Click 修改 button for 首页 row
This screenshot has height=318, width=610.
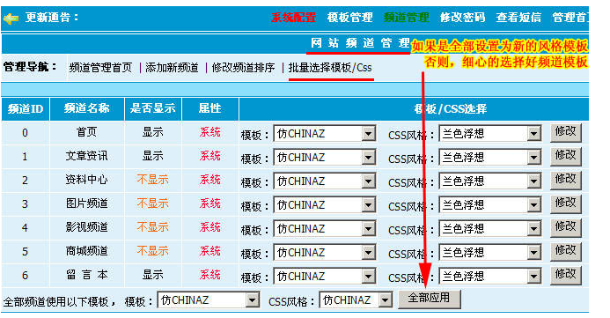(566, 132)
